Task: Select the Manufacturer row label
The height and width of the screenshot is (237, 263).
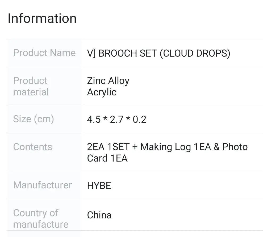Action: coord(43,185)
